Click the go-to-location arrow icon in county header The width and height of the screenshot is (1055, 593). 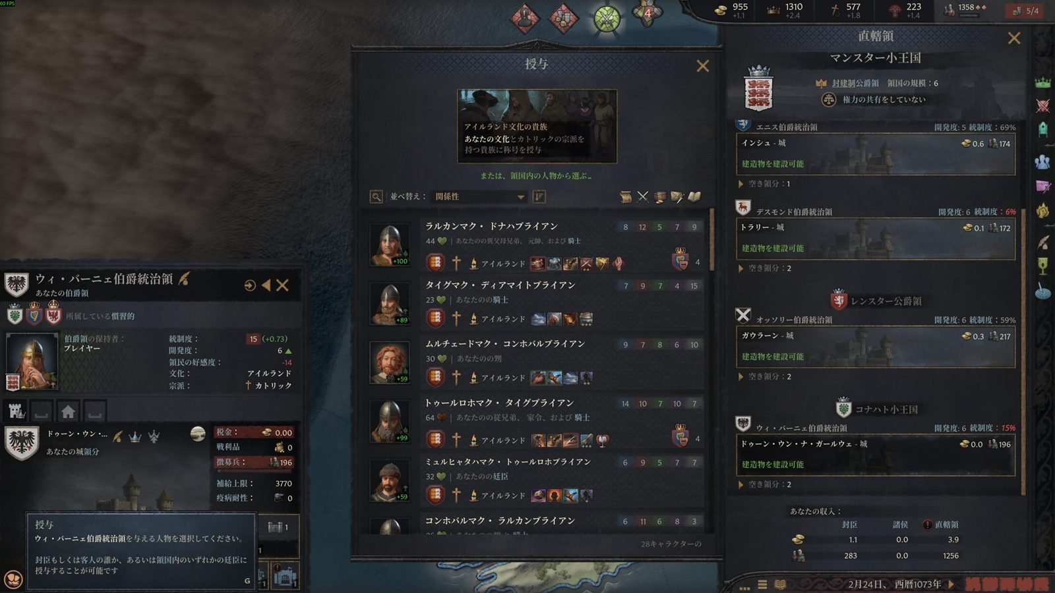click(x=249, y=285)
